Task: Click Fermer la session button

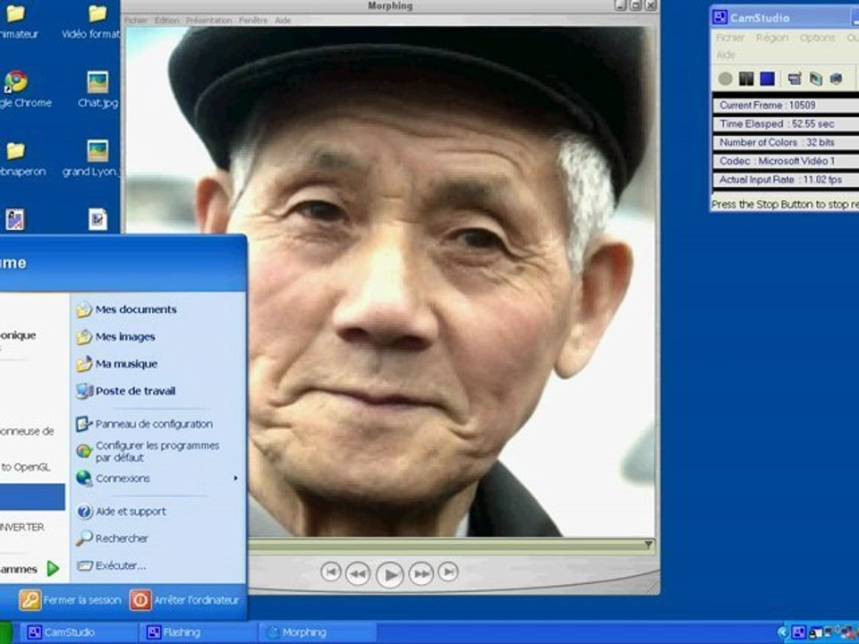Action: pyautogui.click(x=70, y=600)
